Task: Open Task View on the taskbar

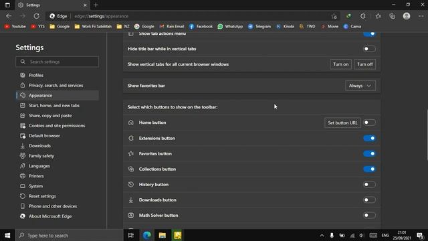Action: click(131, 235)
